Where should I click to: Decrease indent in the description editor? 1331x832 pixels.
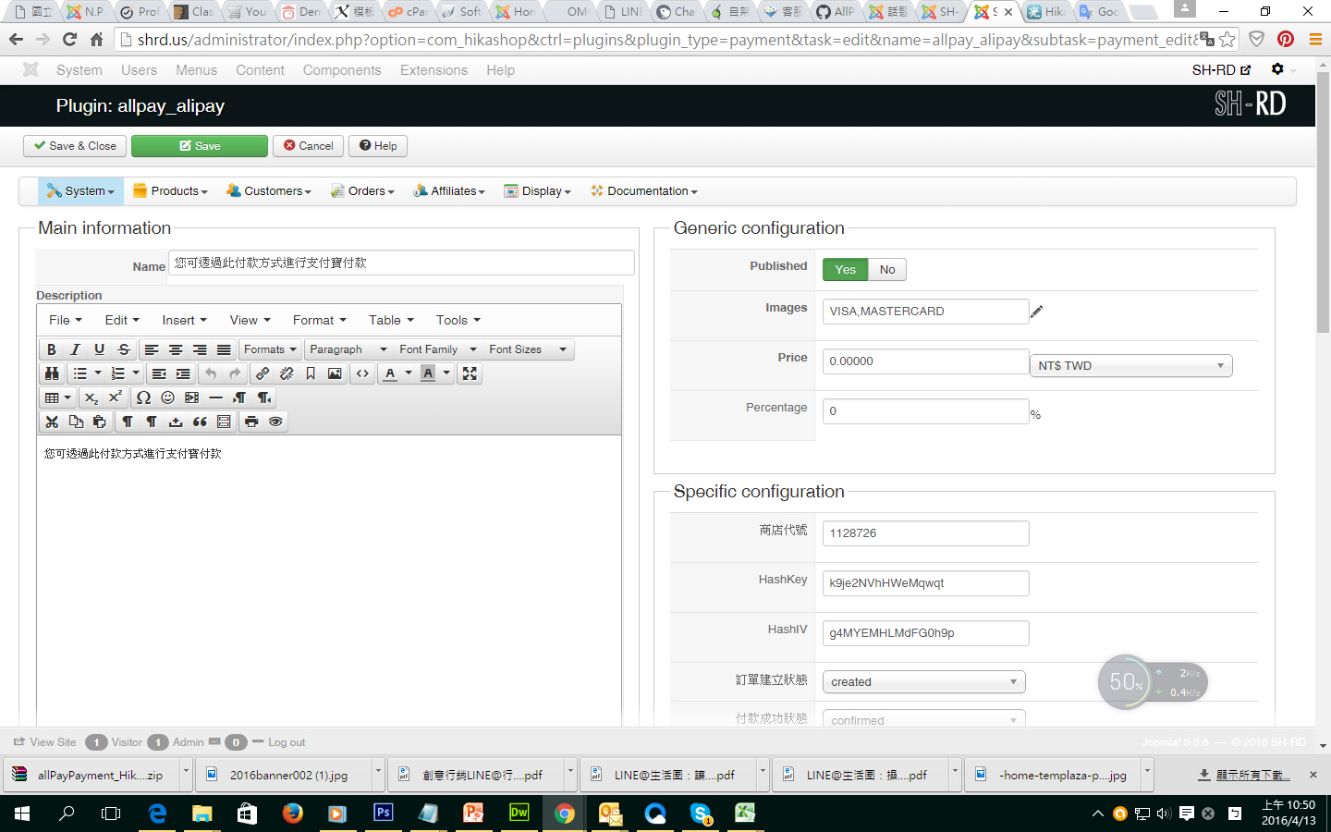159,373
